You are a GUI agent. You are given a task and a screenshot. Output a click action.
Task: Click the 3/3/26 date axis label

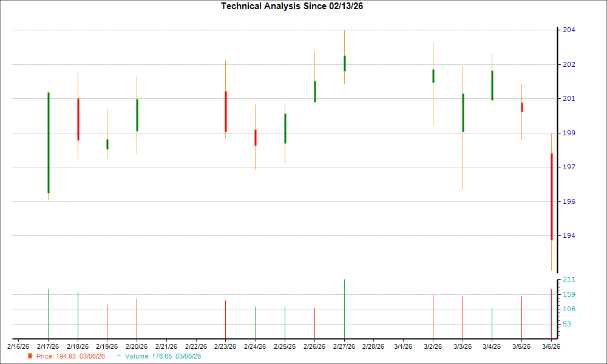click(x=463, y=346)
